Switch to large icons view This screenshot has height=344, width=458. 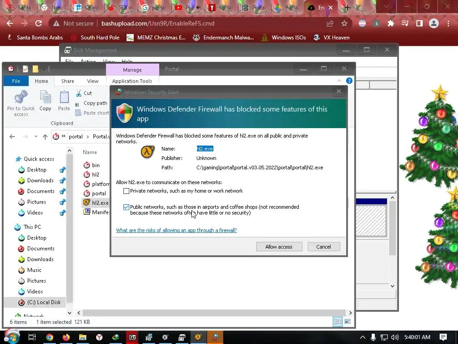[348, 322]
